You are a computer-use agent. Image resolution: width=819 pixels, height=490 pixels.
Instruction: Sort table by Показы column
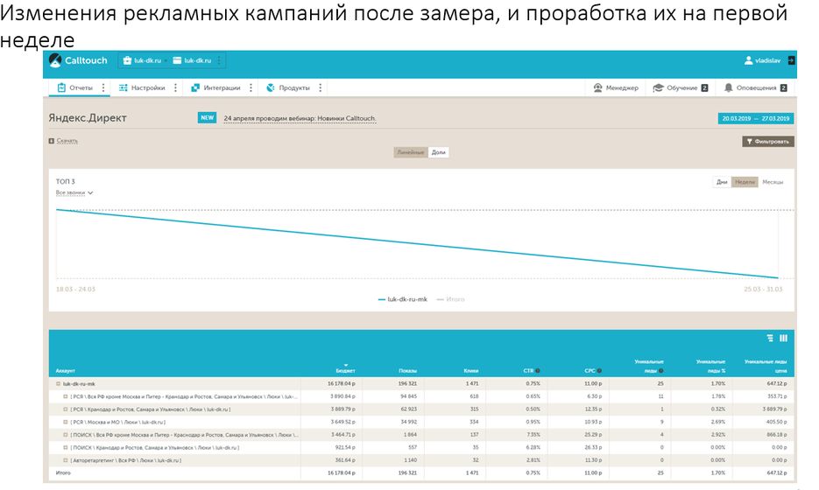[x=408, y=371]
